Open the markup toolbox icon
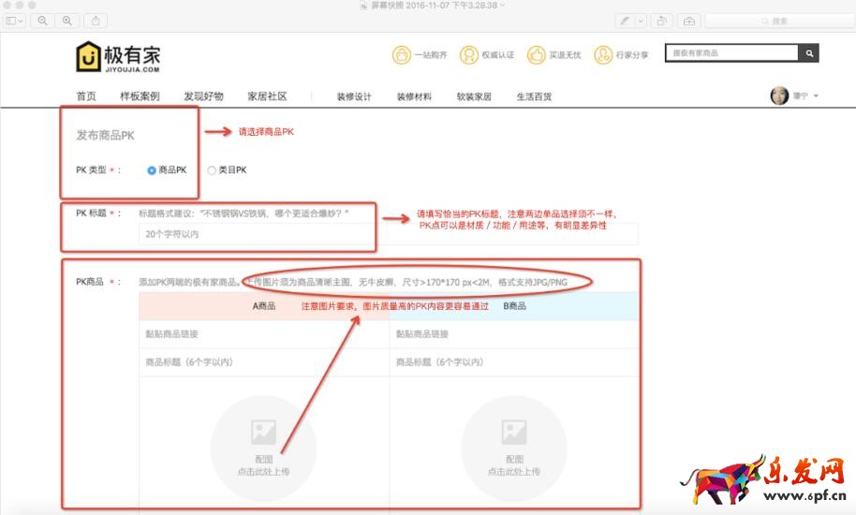Image resolution: width=856 pixels, height=515 pixels. pos(689,21)
